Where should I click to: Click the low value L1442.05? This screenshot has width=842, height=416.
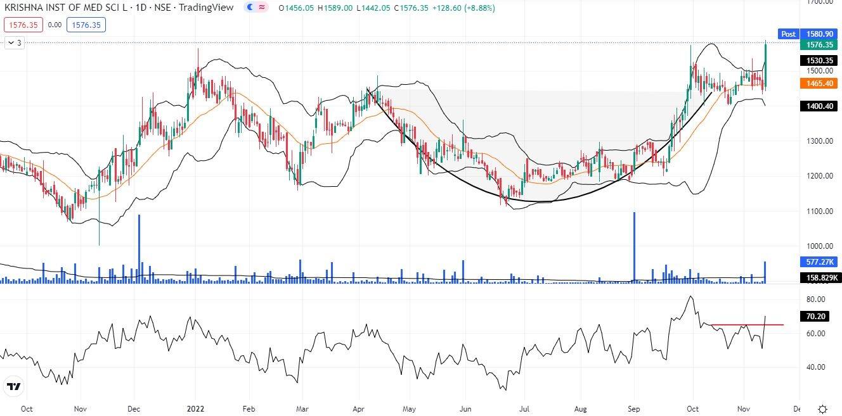373,8
